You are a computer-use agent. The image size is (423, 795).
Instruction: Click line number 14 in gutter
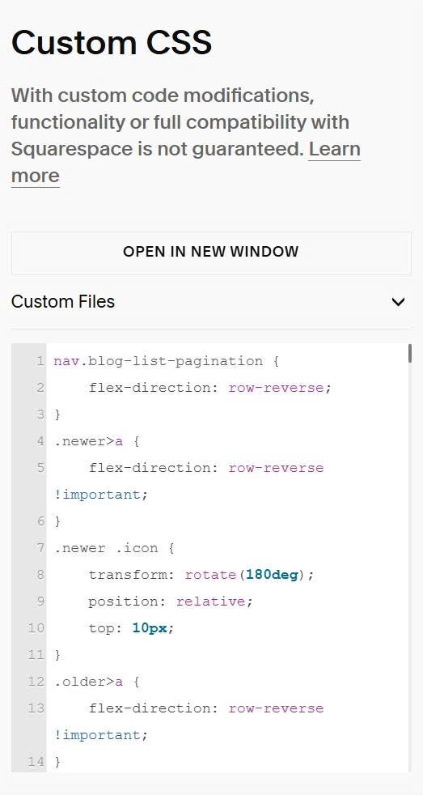[36, 762]
